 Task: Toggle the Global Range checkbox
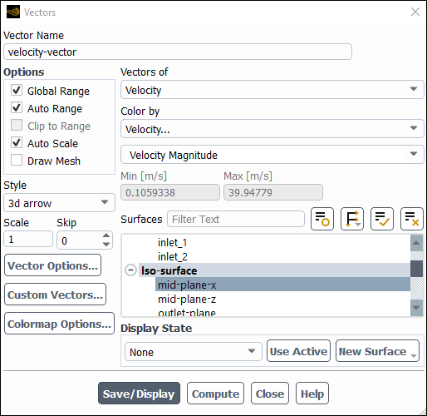[x=17, y=90]
